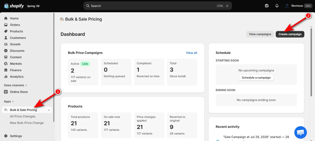The width and height of the screenshot is (315, 141).
Task: Click the Settings gear icon
Action: tap(6, 136)
